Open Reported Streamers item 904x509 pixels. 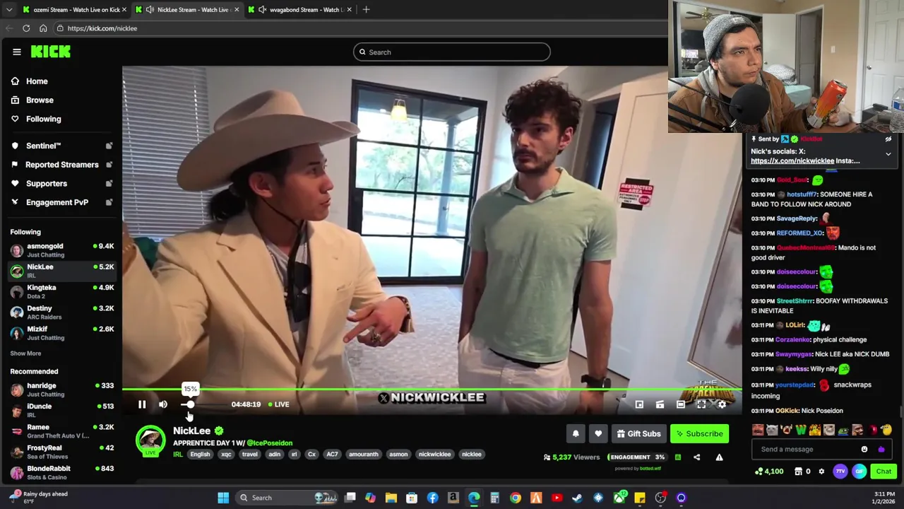point(62,165)
